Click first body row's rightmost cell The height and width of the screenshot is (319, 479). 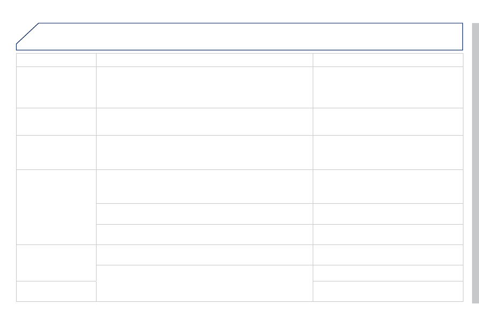tap(388, 87)
